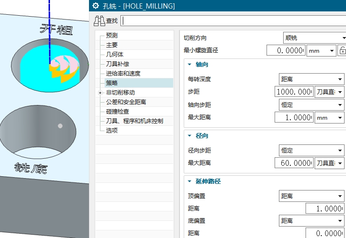Open unit dropdown for 径向 最大距离
The width and height of the screenshot is (346, 238).
[x=329, y=163]
